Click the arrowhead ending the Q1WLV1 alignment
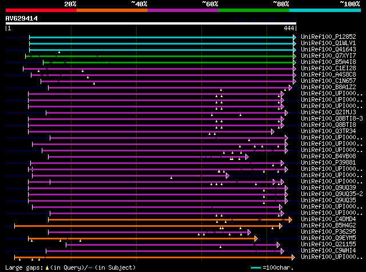The height and width of the screenshot is (272, 366). [x=295, y=43]
